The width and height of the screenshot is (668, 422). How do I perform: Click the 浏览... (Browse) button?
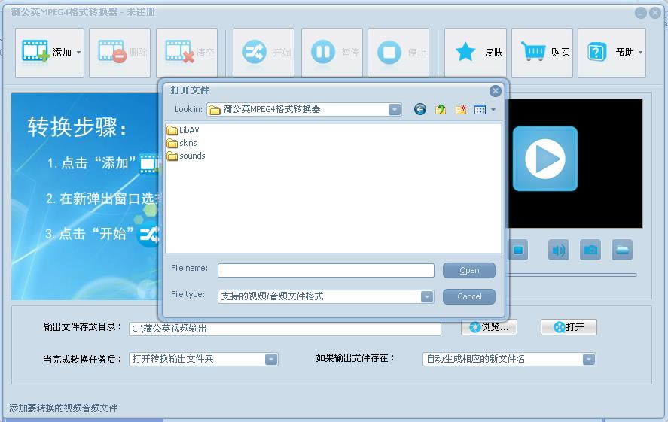[489, 327]
